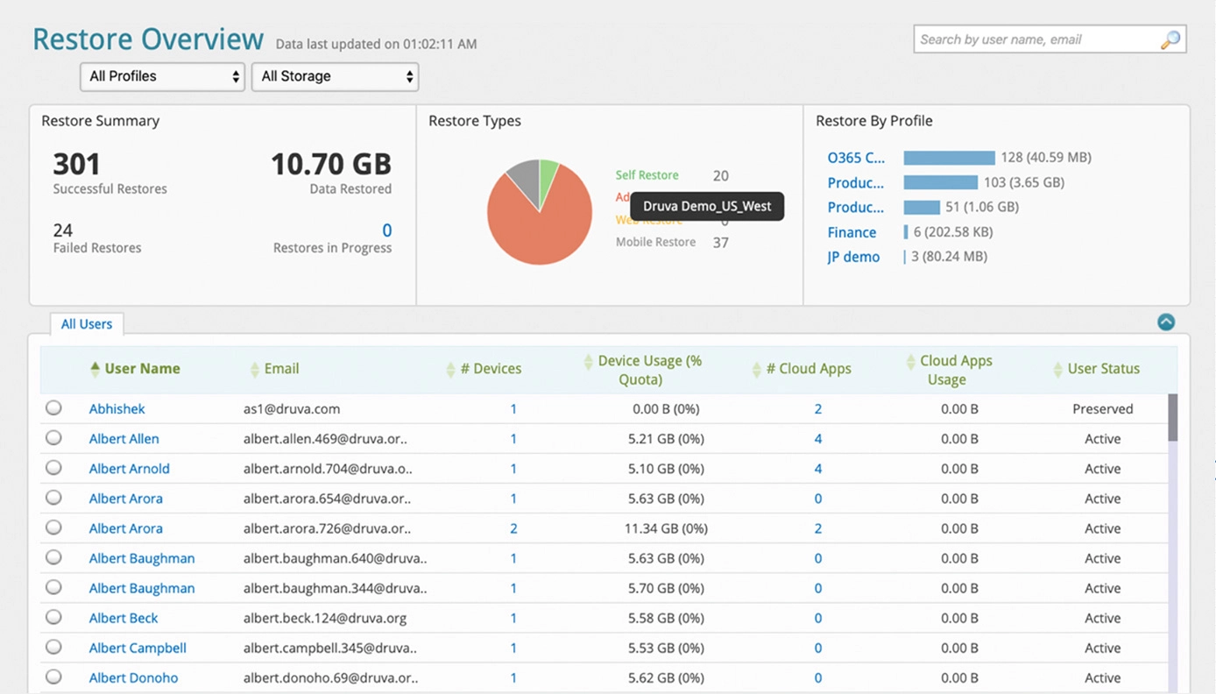
Task: Sort by # Devices column
Action: 450,368
